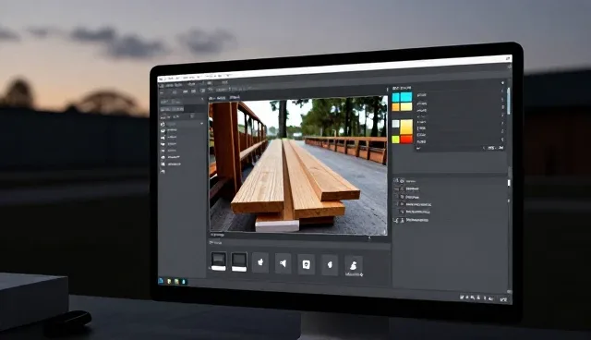Click the labeled figure icon tile below the canvas

click(354, 266)
